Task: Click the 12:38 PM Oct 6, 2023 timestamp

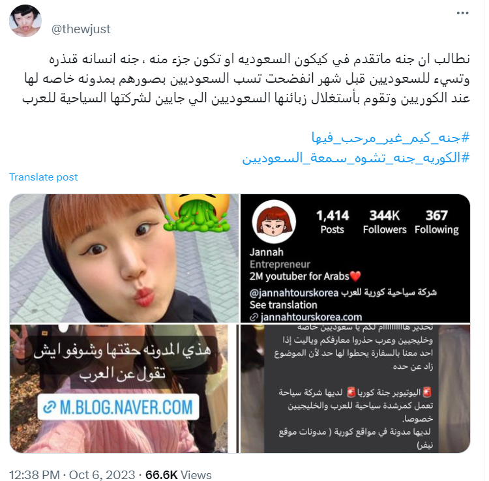Action: [72, 474]
